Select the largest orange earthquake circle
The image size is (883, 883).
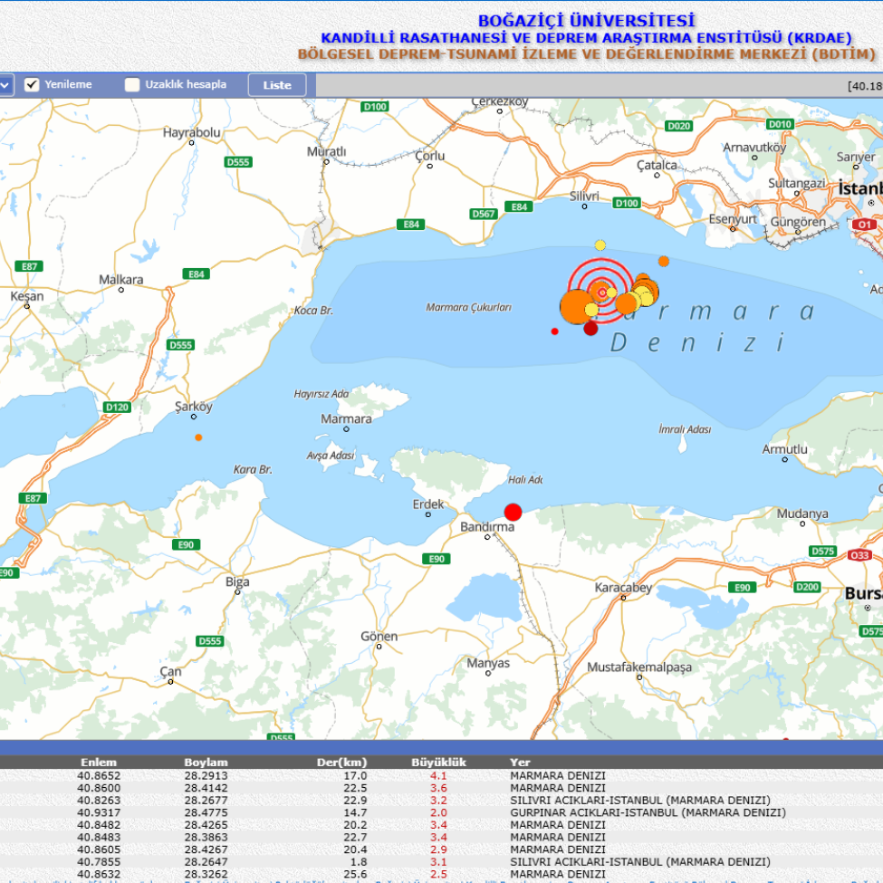576,306
